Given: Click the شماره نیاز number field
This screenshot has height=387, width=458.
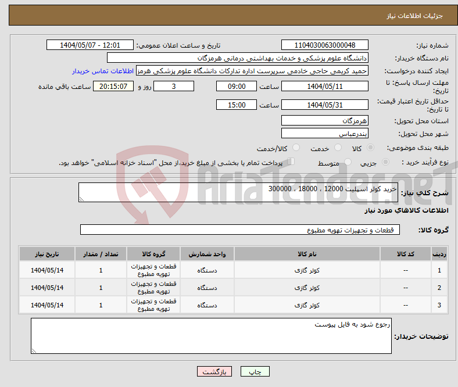Looking at the screenshot, I should tap(325, 45).
